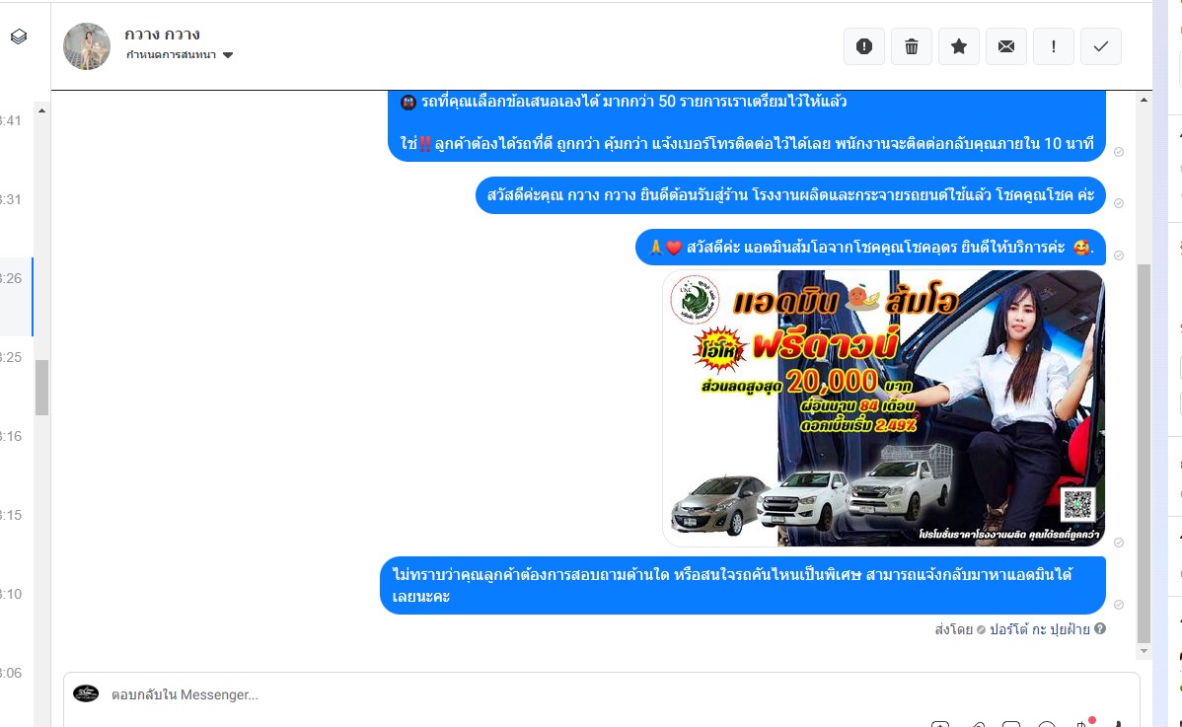Click the help question mark beside ปอร์โต้ กะ ปุยฝ้าย
This screenshot has height=727, width=1182.
coord(1100,628)
